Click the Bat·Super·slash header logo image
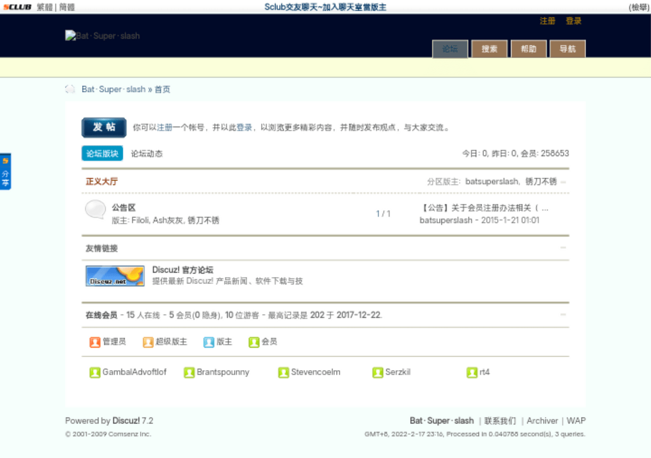Screen dimensions: 651x458 click(102, 36)
